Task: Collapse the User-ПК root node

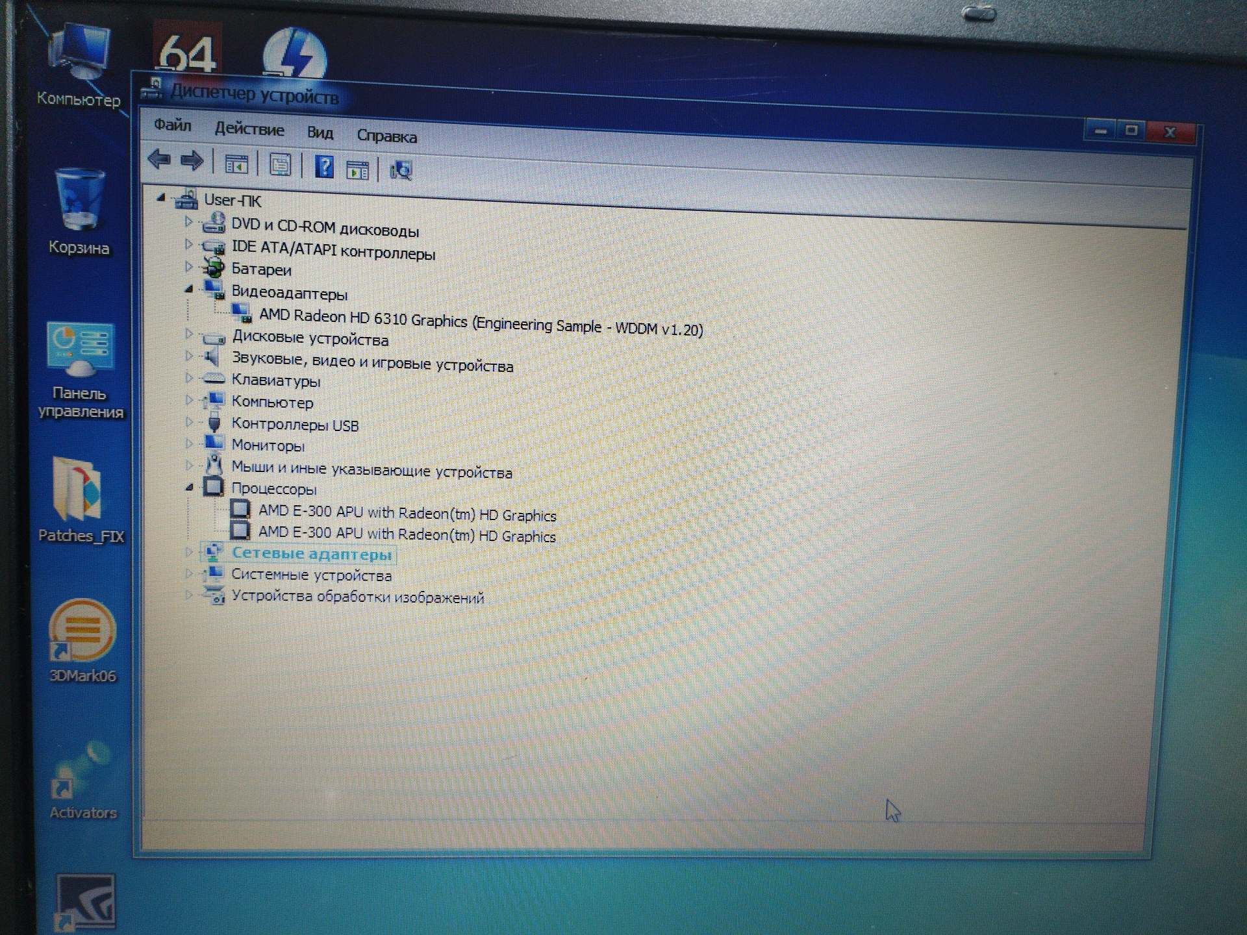Action: point(160,198)
